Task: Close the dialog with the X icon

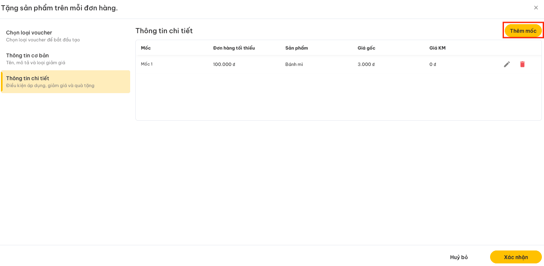Action: (536, 8)
